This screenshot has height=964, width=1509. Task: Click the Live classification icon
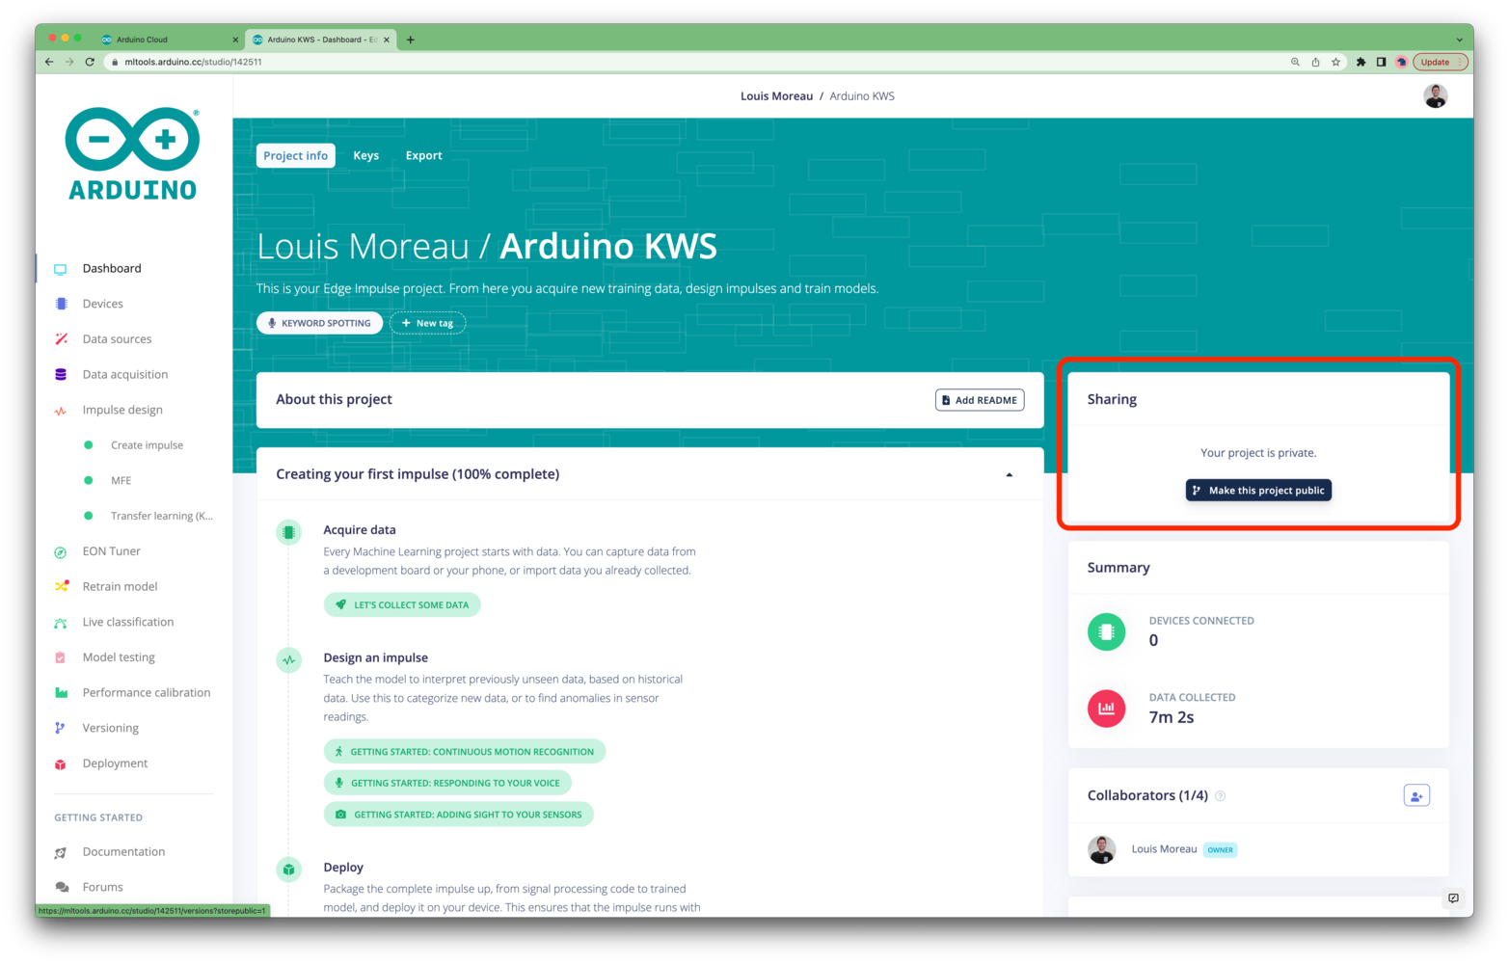[61, 622]
